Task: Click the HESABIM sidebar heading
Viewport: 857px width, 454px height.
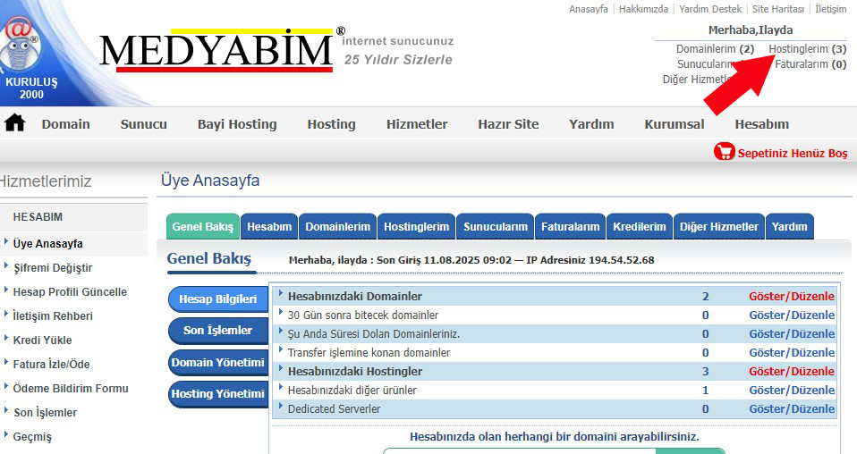Action: pos(38,217)
